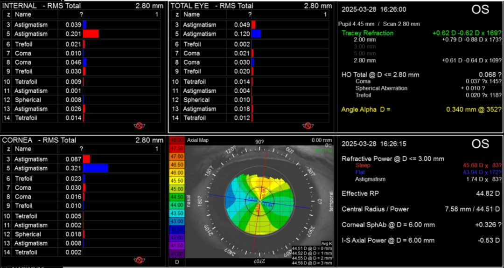
Task: Click the dimmed 5.00 mm zone entry
Action: (x=364, y=53)
